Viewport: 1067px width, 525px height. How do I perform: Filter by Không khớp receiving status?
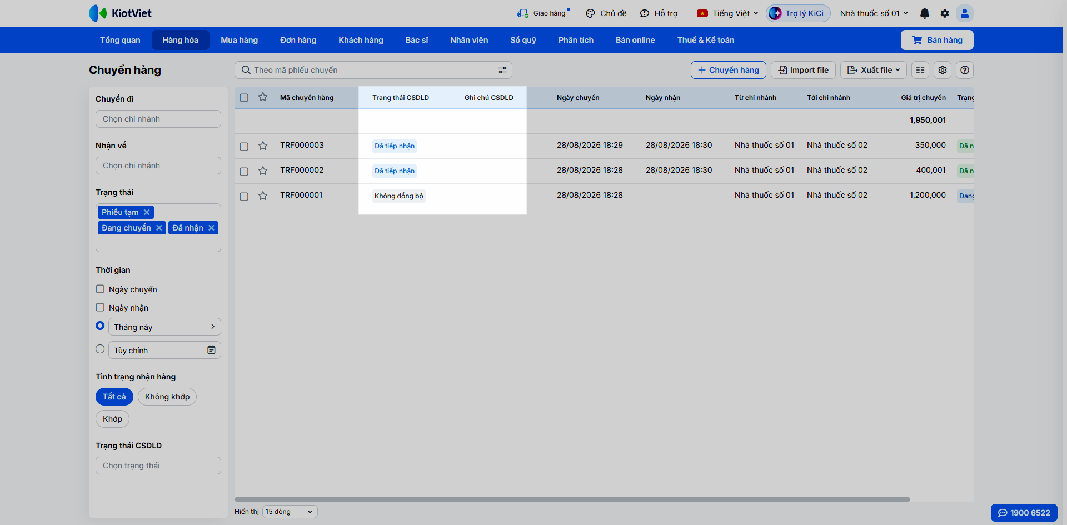(x=167, y=397)
